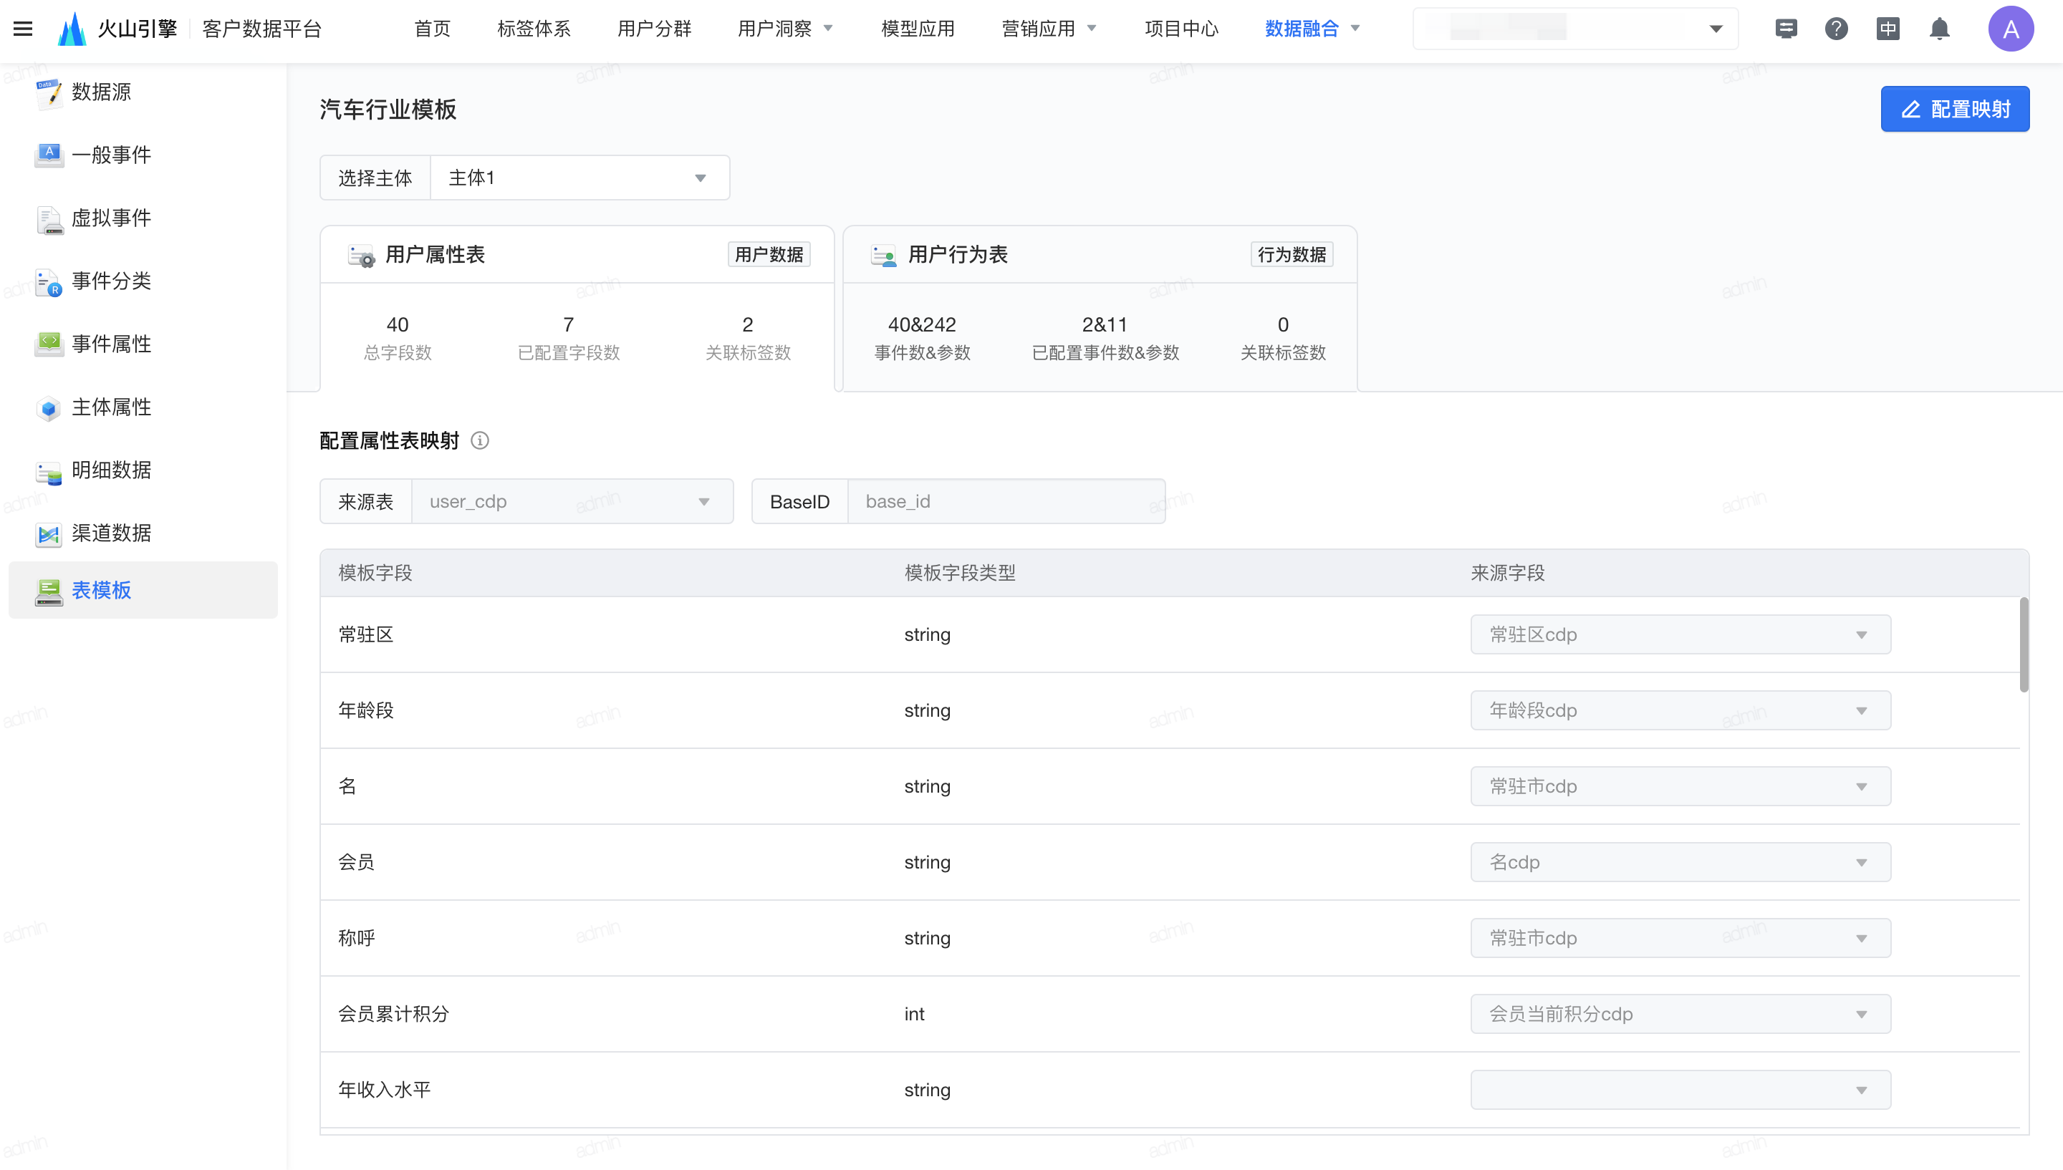Click the 事件属性 sidebar icon
The height and width of the screenshot is (1170, 2063).
pyautogui.click(x=49, y=344)
